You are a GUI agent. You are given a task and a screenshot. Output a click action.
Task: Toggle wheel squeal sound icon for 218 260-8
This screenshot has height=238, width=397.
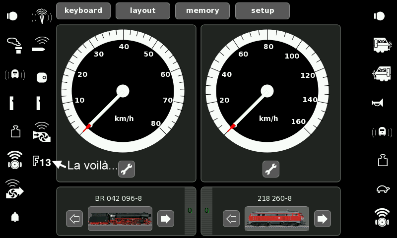(382, 217)
